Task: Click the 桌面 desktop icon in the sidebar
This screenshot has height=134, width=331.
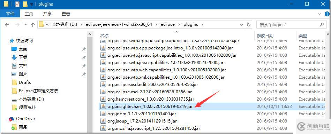Action: (14, 49)
